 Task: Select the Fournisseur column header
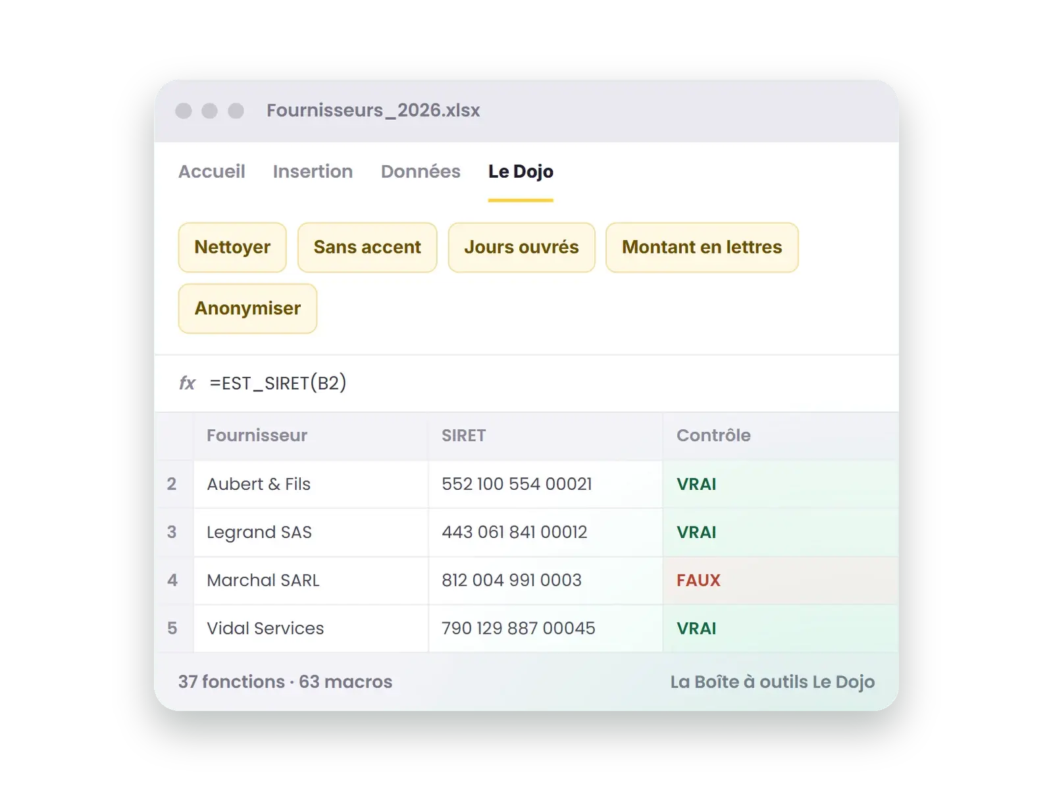pos(311,436)
